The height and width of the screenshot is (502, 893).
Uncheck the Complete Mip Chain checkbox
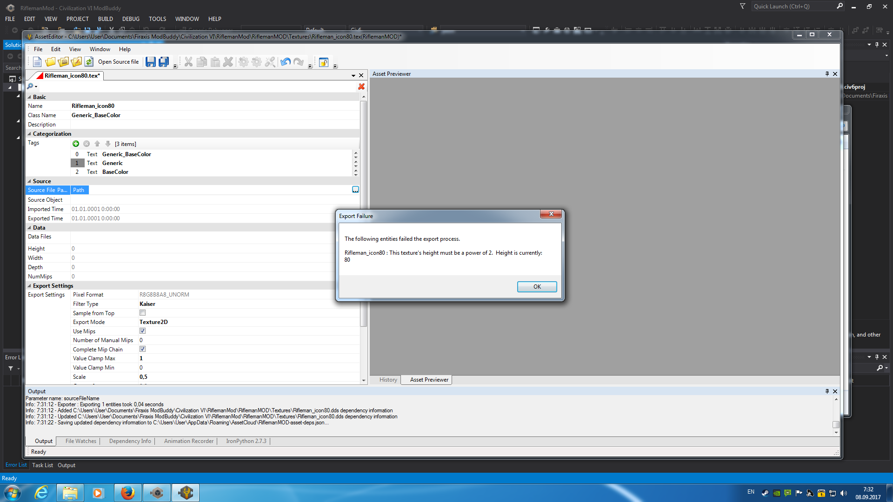pos(142,349)
